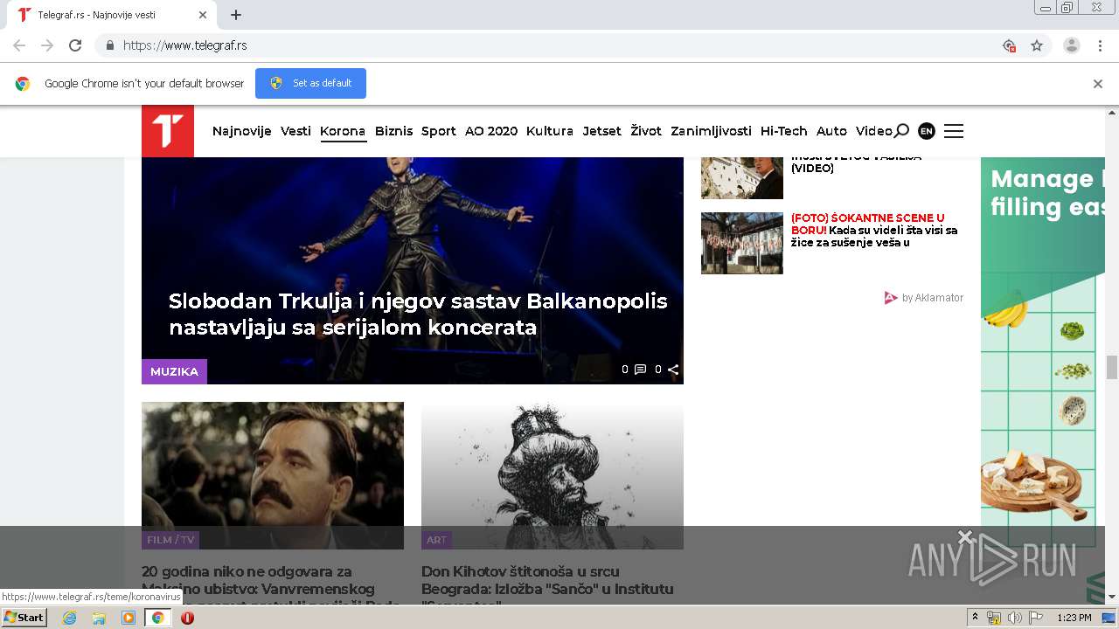Close the Telegraf.rs tab
Screen dimensions: 1119x629
(x=203, y=15)
